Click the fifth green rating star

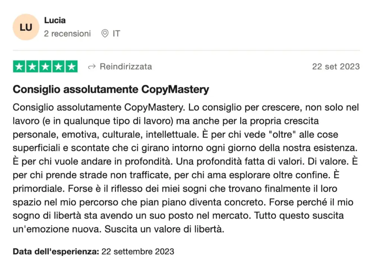pyautogui.click(x=71, y=66)
